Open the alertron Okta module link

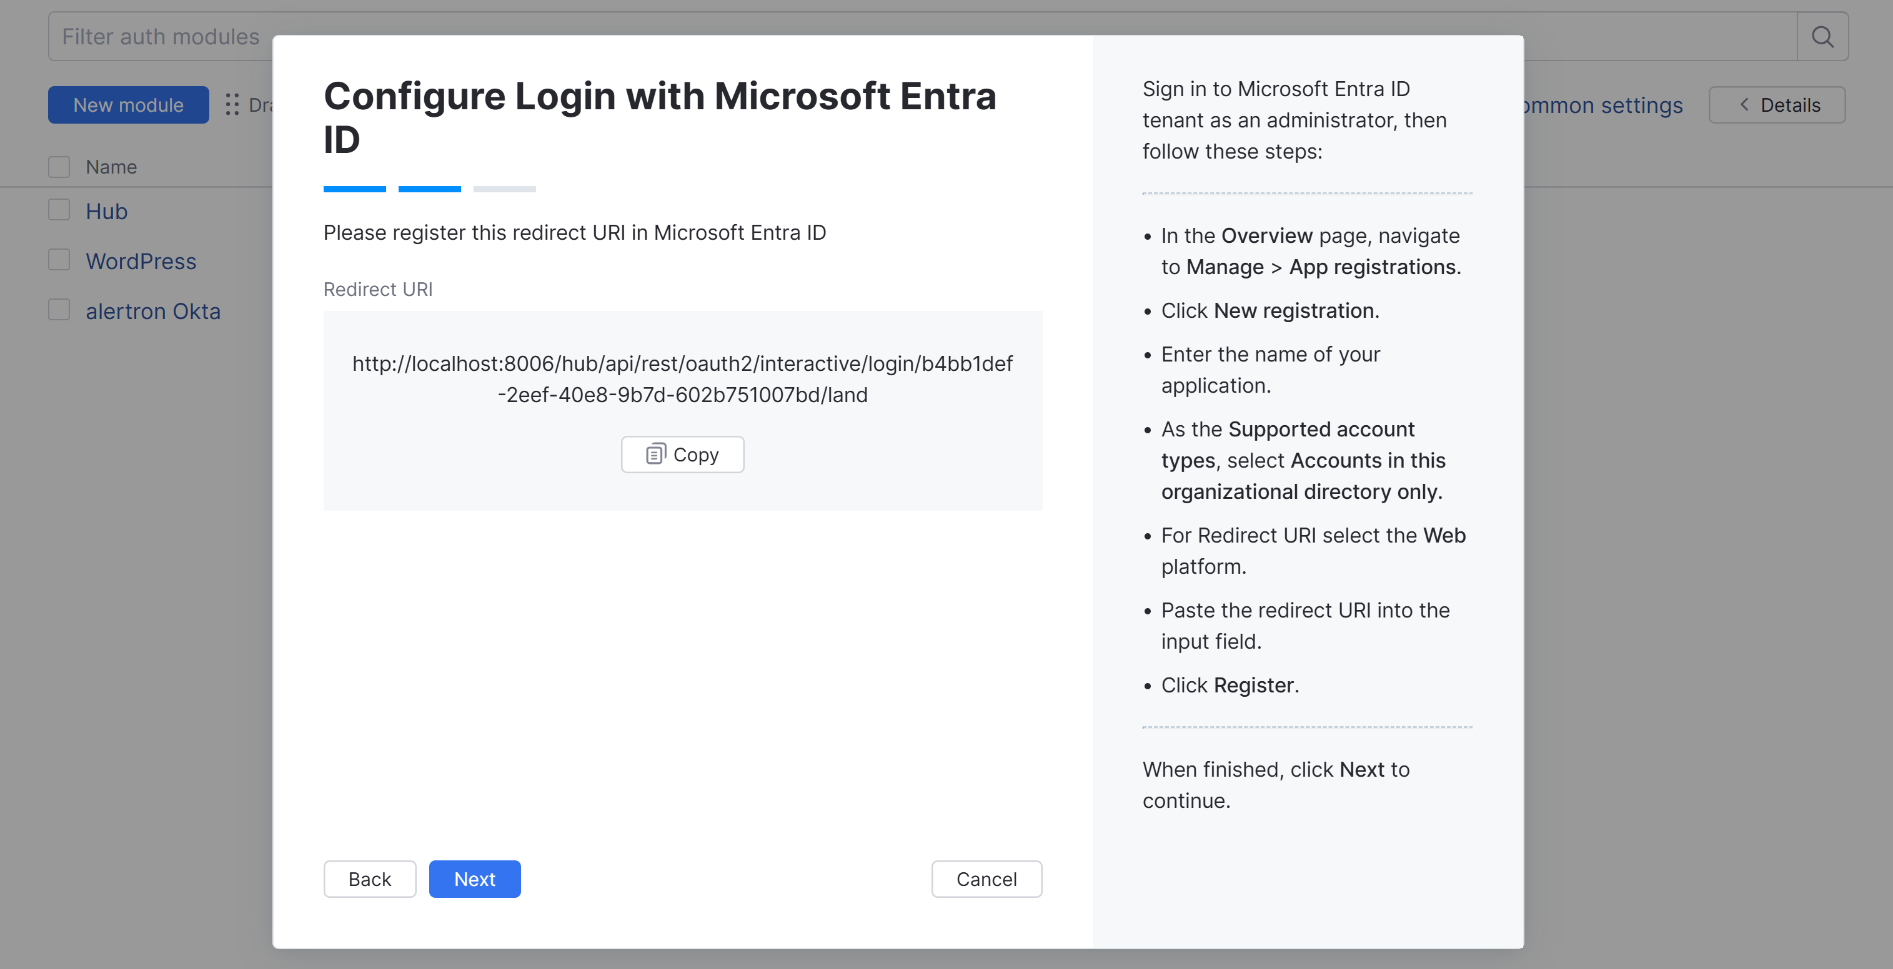click(x=153, y=312)
